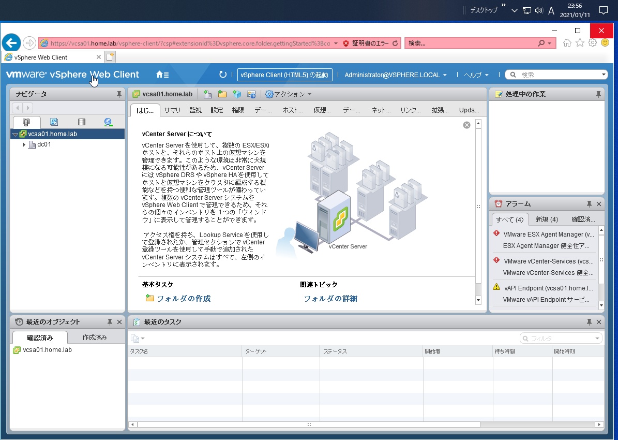The height and width of the screenshot is (440, 618).
Task: Open address bar URL dropdown arrow
Action: 336,43
